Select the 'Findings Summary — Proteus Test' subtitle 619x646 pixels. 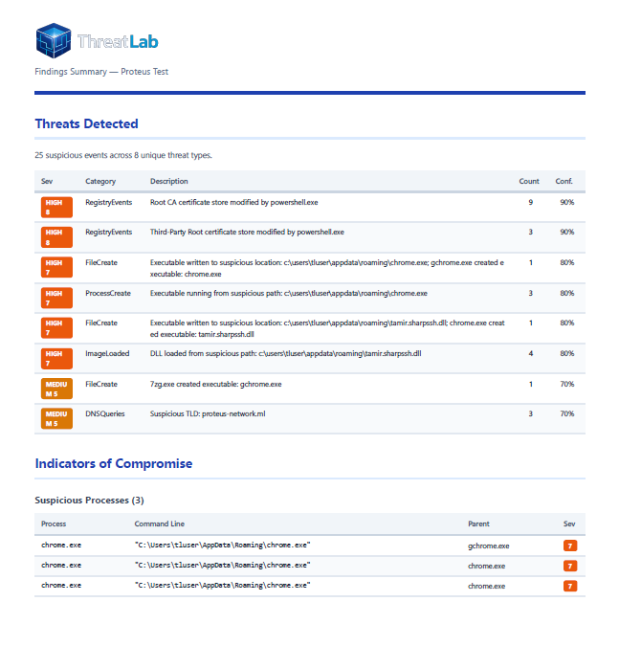(x=101, y=72)
